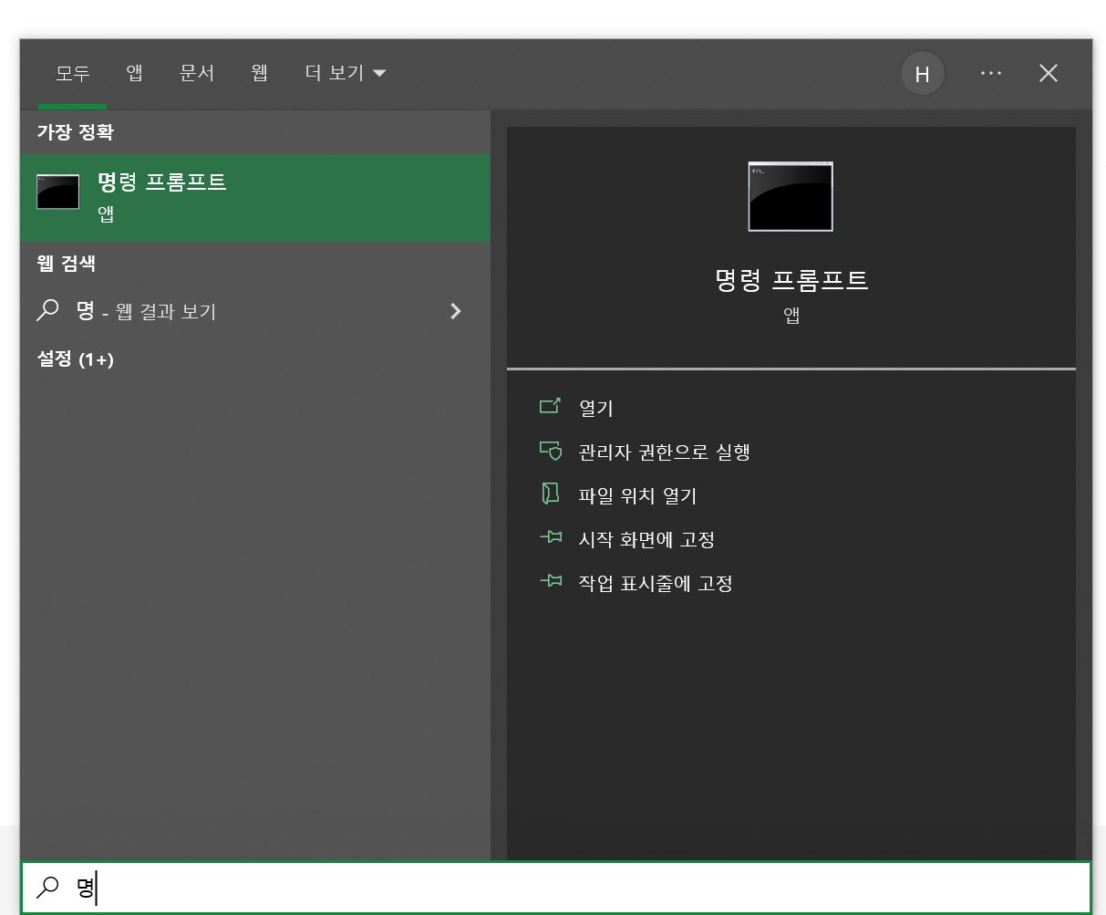Viewport: 1106px width, 915px height.
Task: Click the file location folder icon
Action: pos(550,494)
